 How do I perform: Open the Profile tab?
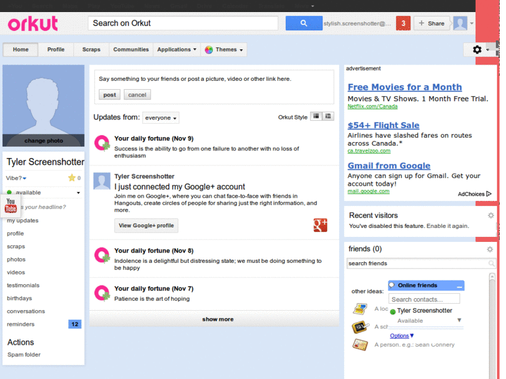(56, 50)
